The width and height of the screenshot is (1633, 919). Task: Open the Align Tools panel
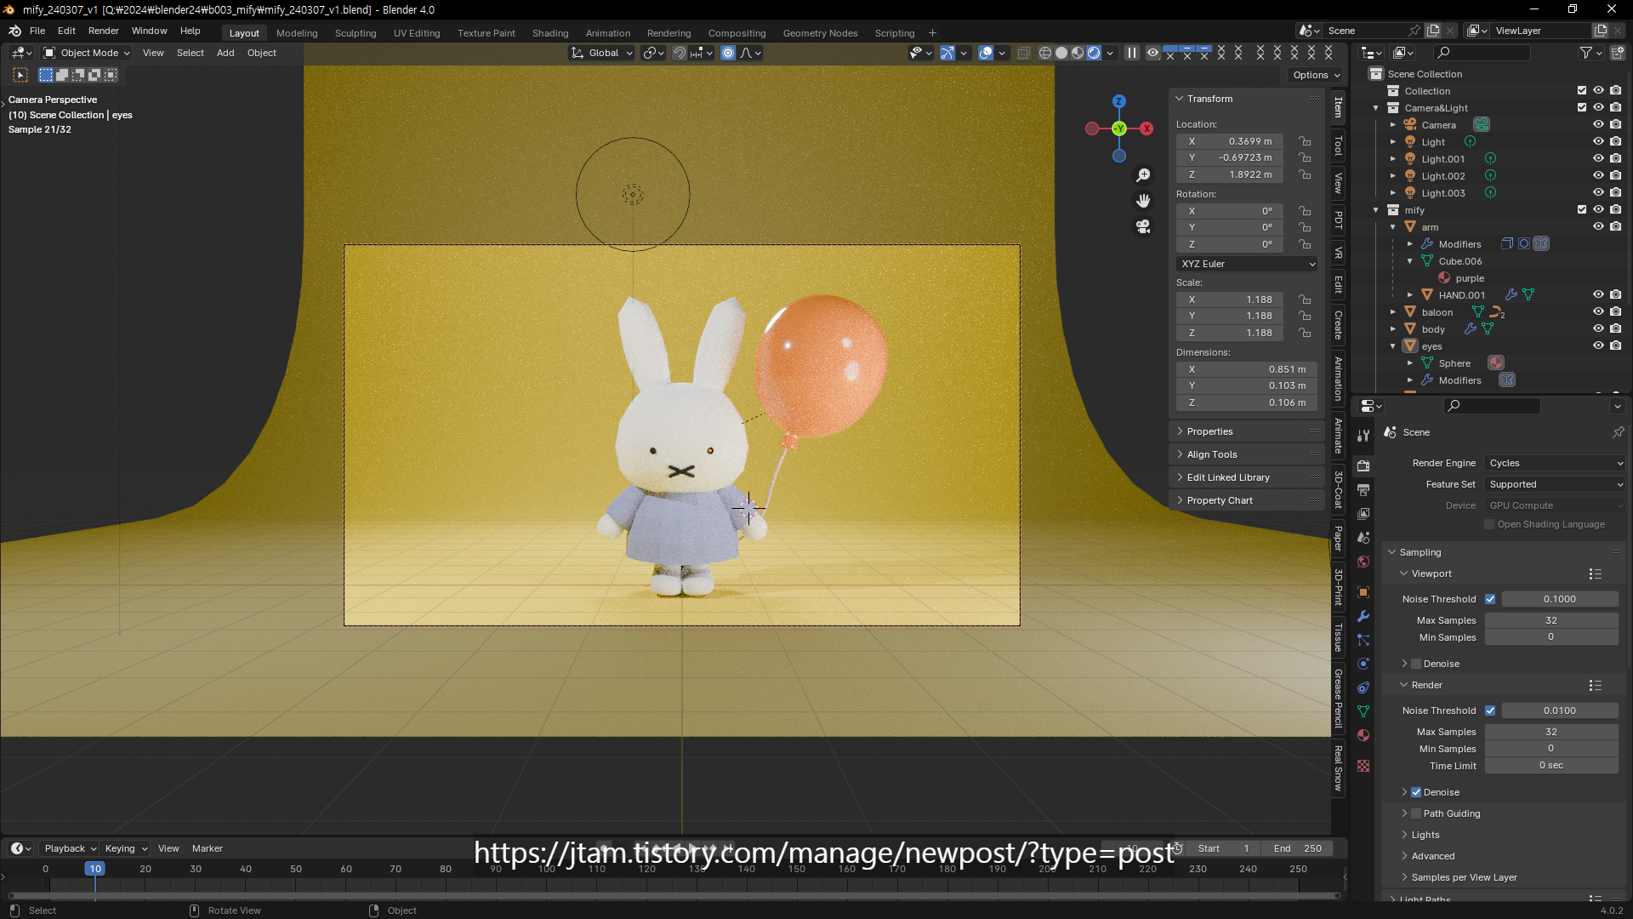point(1212,454)
